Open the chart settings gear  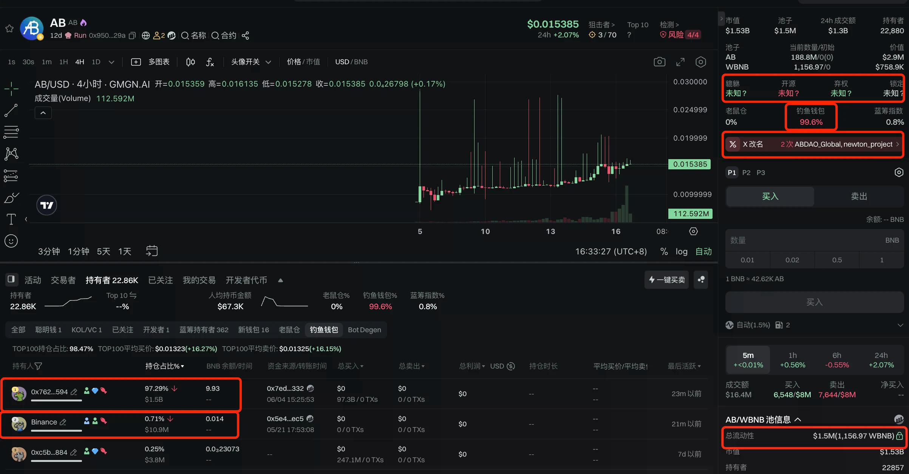coord(701,62)
